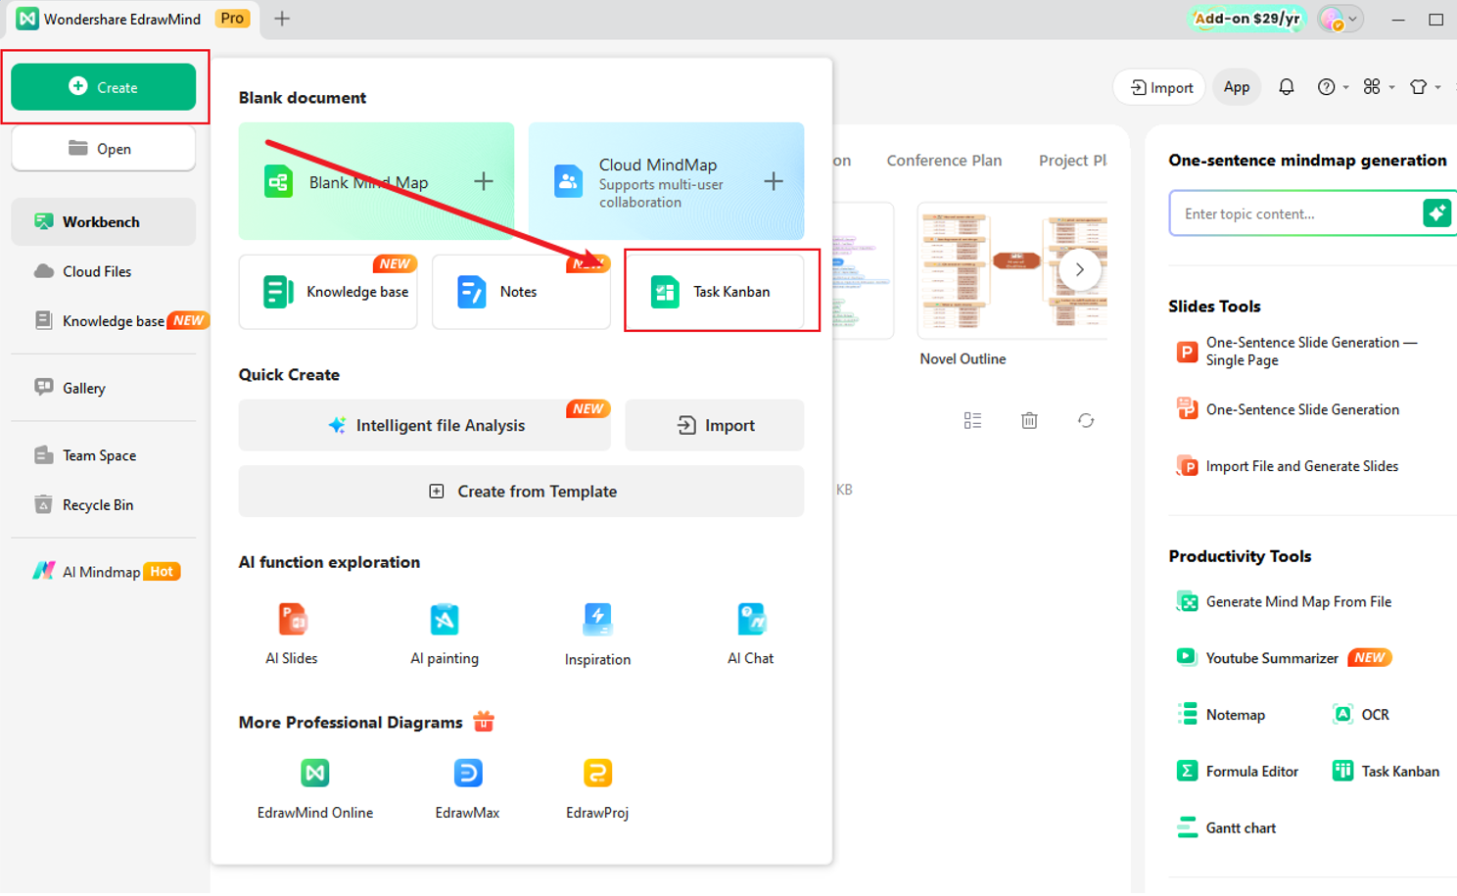The image size is (1457, 896).
Task: Launch the AI painting tool
Action: pos(444,621)
